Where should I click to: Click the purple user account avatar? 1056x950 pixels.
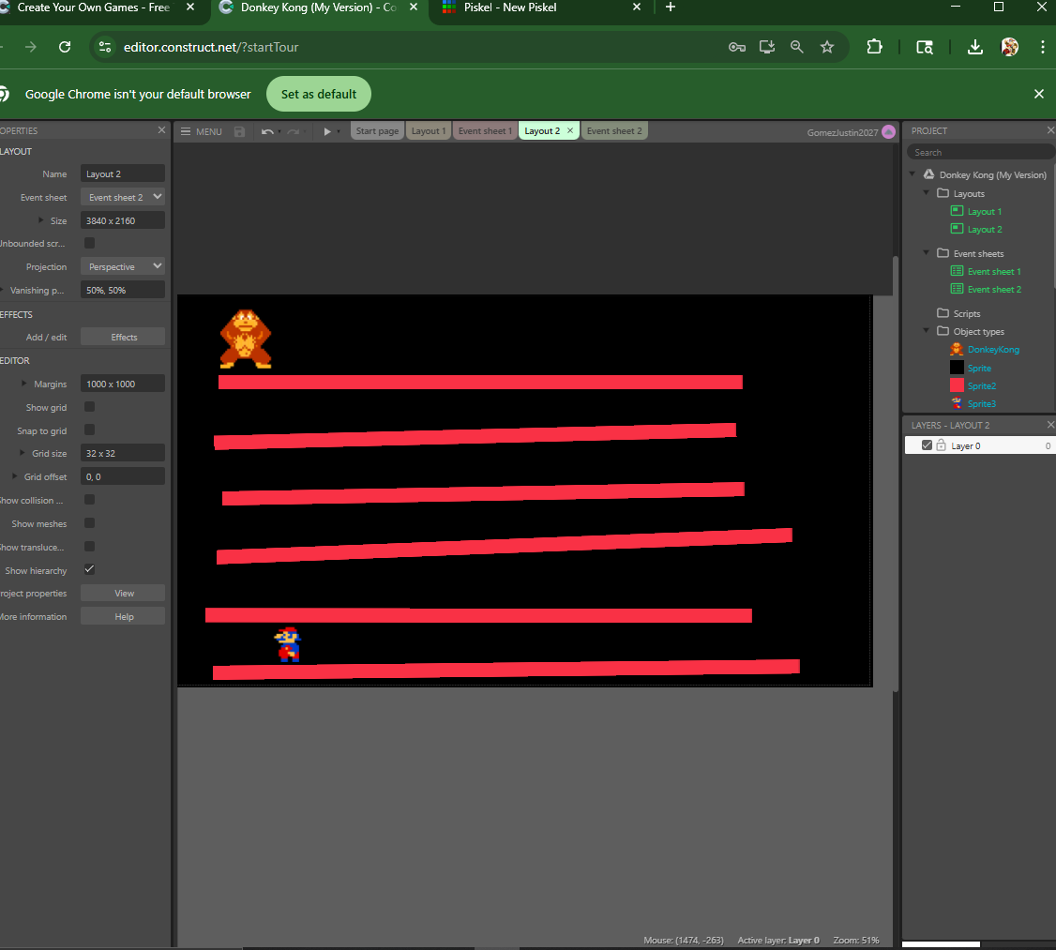click(x=888, y=131)
